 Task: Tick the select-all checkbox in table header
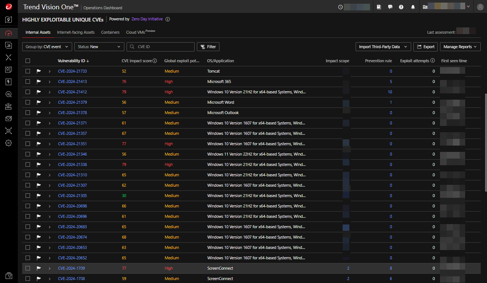click(28, 61)
